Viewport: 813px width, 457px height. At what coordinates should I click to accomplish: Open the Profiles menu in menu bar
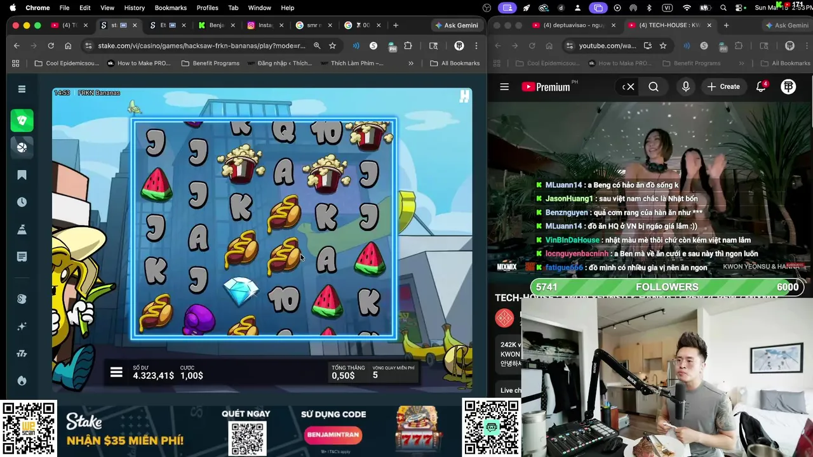tap(207, 8)
